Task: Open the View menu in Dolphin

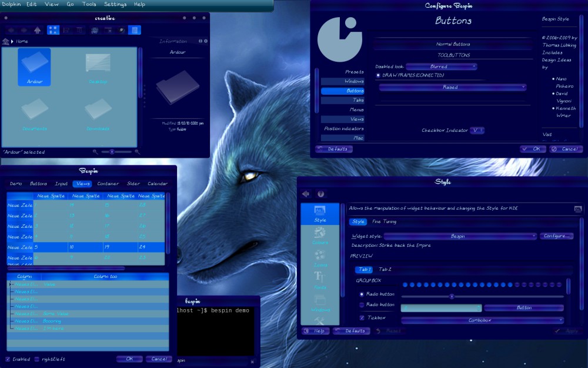Action: 51,4
